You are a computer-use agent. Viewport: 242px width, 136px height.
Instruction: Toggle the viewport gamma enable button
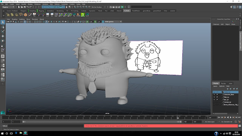tap(103, 22)
